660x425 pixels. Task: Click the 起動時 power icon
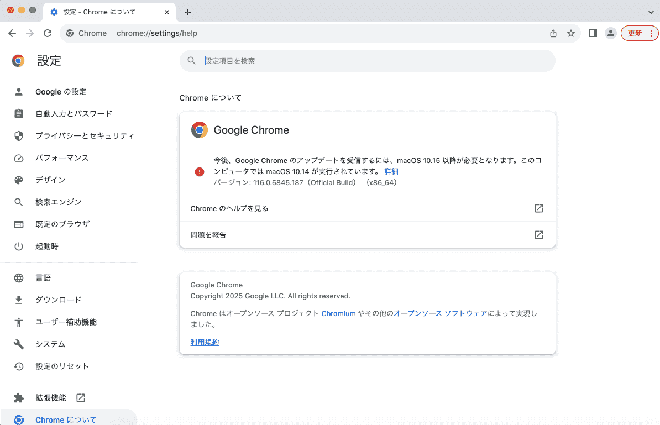tap(19, 246)
